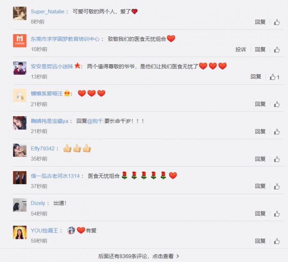Thumbs-up the comment with three hearts only
Viewport: 288px width, 262px height.
point(277,104)
